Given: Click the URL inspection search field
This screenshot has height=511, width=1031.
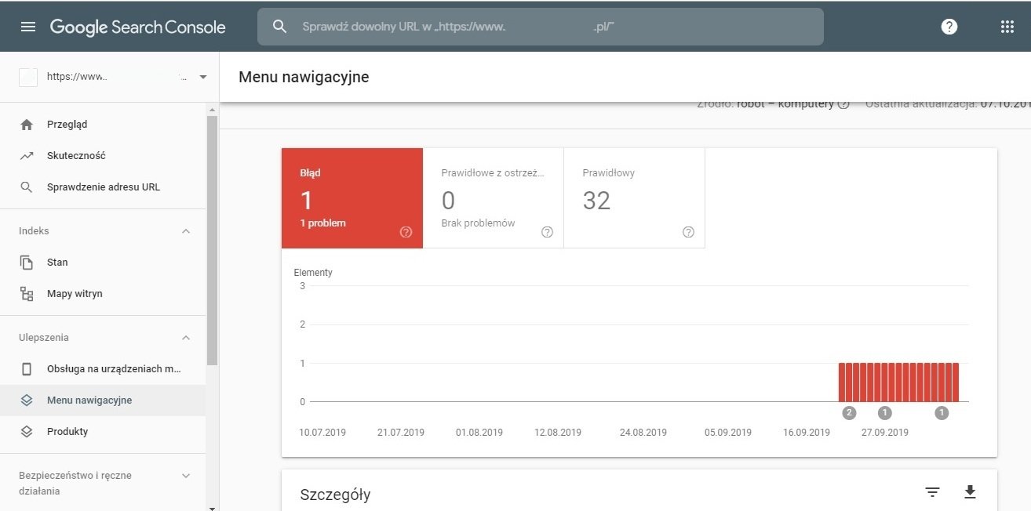Looking at the screenshot, I should pyautogui.click(x=541, y=27).
